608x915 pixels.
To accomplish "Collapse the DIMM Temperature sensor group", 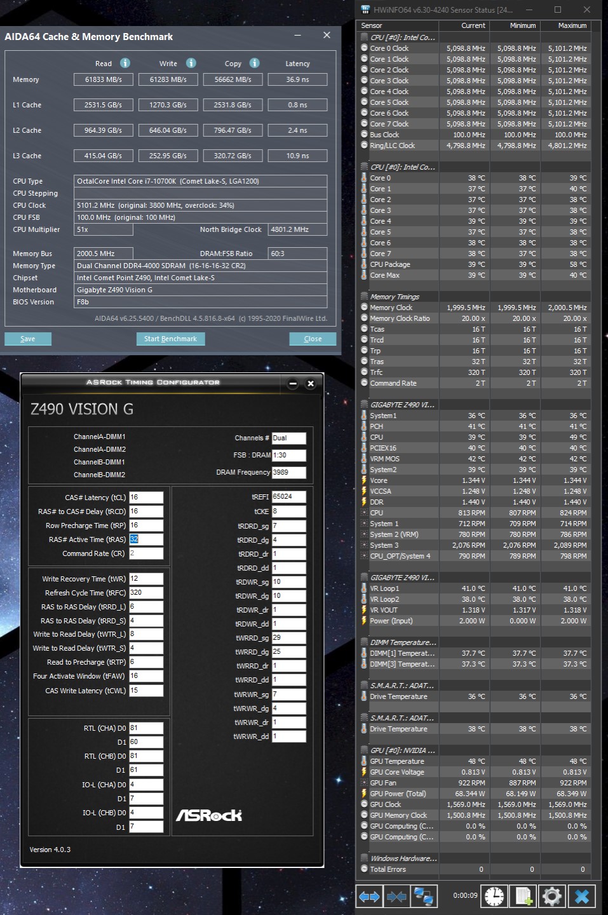I will tap(365, 642).
